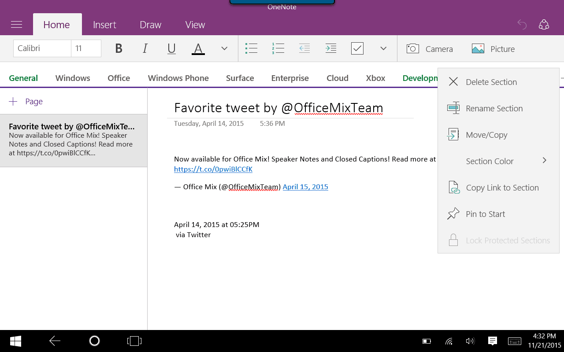The height and width of the screenshot is (352, 564).
Task: Click the page time 5:36 PM
Action: (x=272, y=123)
